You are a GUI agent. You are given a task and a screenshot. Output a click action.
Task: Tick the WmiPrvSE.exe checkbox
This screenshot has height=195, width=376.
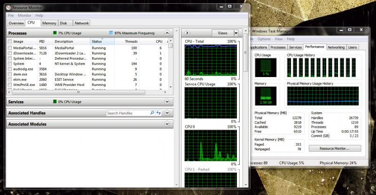[9, 85]
